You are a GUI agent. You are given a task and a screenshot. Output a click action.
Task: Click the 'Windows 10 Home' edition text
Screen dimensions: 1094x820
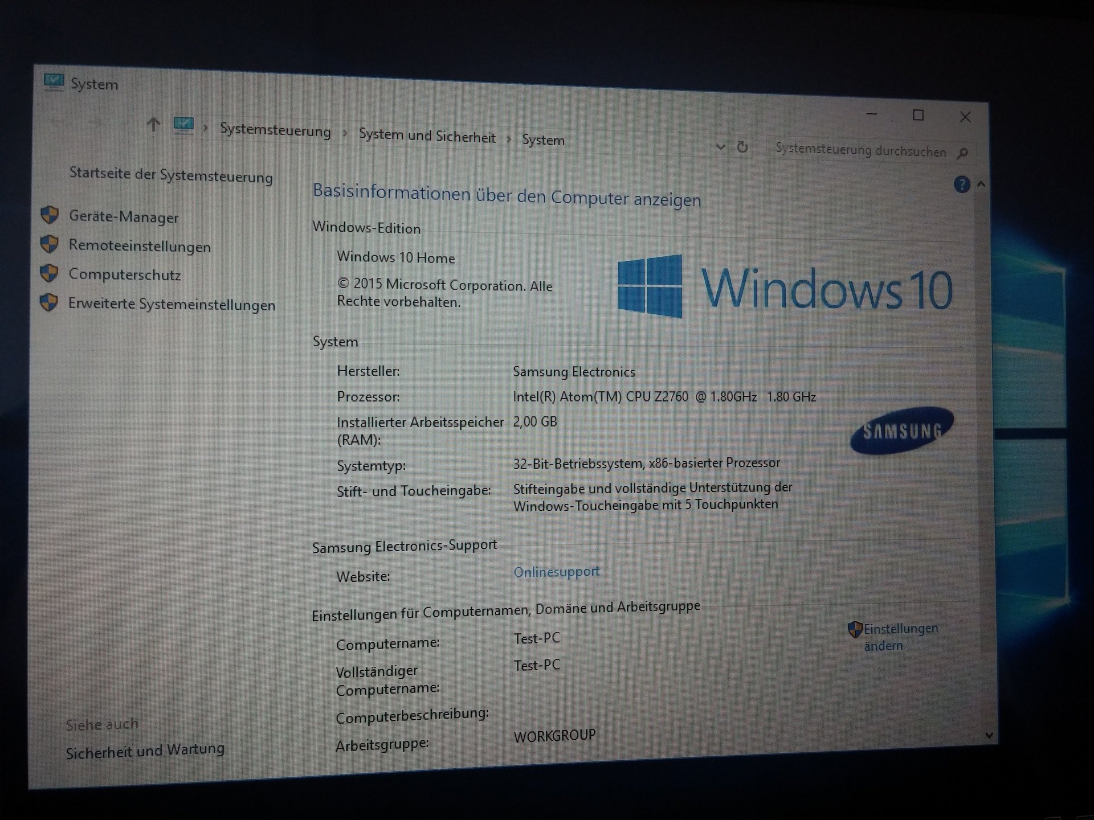pyautogui.click(x=395, y=257)
